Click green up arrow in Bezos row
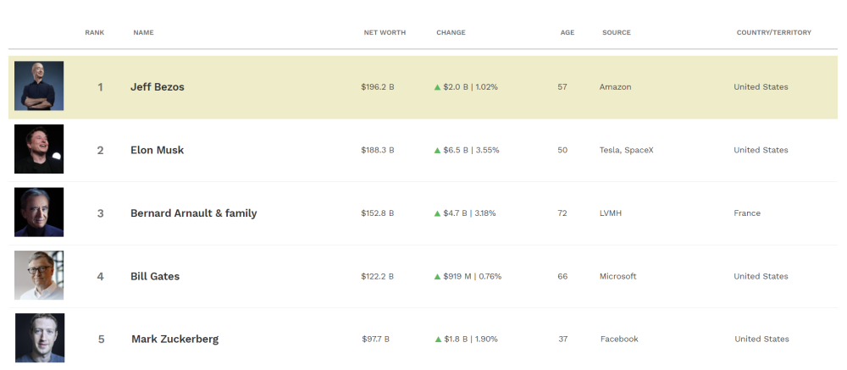Screen dimensions: 847x370 tap(438, 87)
